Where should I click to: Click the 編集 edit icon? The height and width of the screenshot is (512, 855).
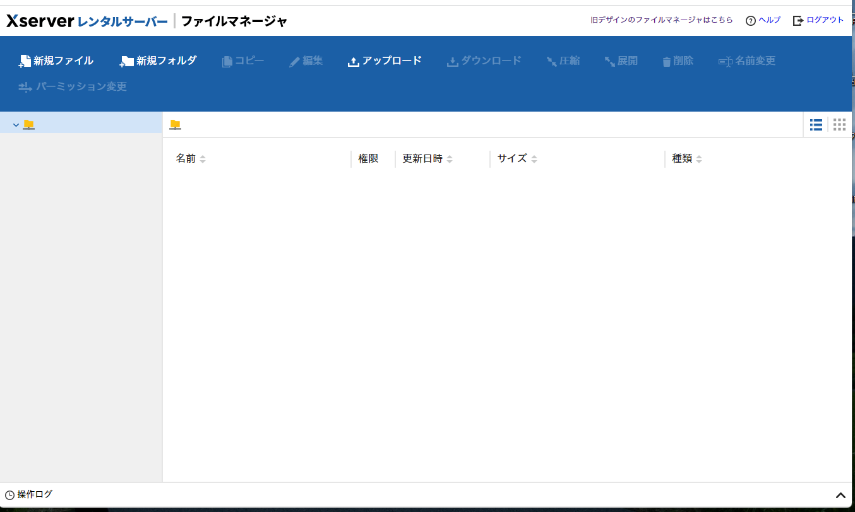tap(306, 61)
